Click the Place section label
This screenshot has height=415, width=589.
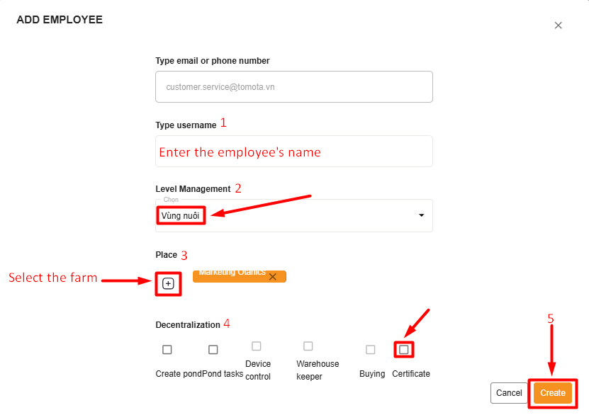(x=166, y=255)
